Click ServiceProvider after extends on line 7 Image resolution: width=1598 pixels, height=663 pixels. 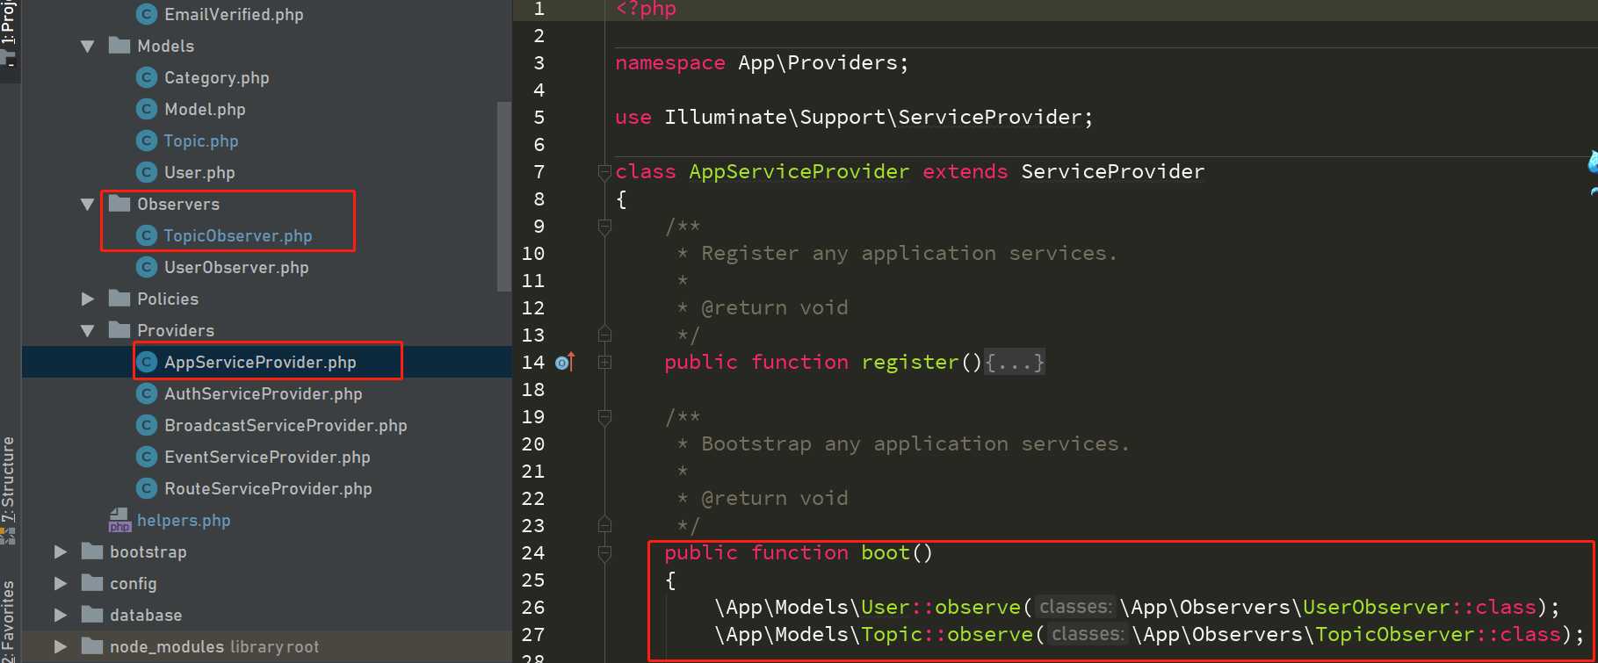(x=1112, y=171)
